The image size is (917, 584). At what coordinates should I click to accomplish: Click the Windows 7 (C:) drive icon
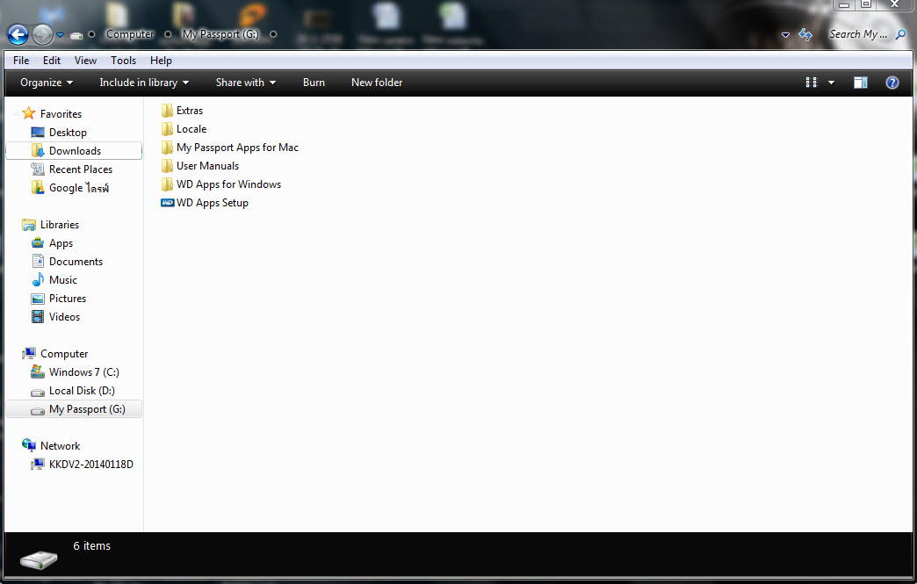point(38,371)
